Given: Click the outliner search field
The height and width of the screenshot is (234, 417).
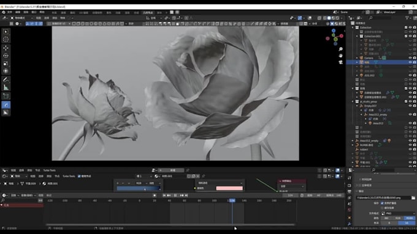Looking at the screenshot, I should pos(380,18).
